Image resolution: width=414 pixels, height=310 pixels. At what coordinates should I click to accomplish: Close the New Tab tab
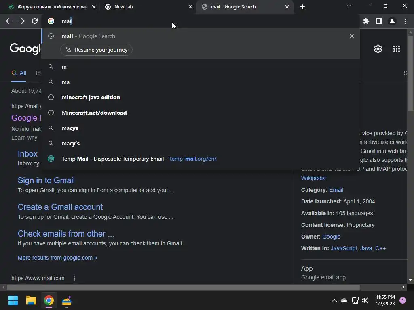tap(190, 7)
